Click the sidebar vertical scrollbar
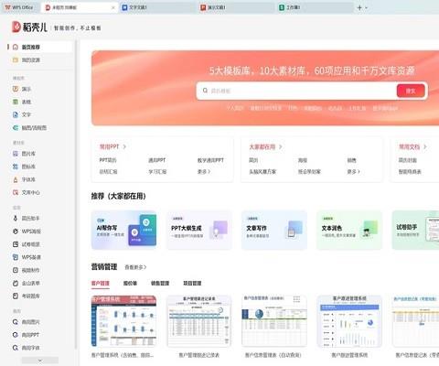The image size is (439, 366). pyautogui.click(x=76, y=195)
